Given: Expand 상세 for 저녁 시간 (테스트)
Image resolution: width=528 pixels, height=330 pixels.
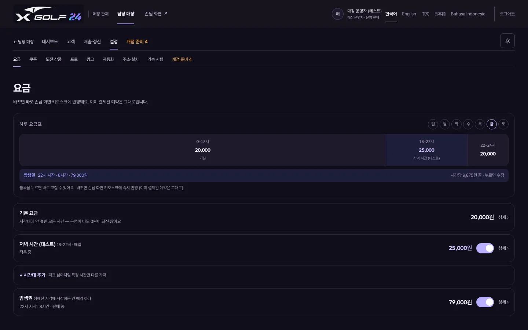Looking at the screenshot, I should (x=503, y=248).
